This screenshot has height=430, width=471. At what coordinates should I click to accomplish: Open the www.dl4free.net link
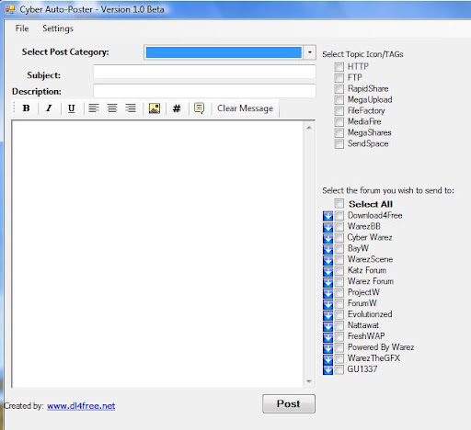tap(81, 406)
